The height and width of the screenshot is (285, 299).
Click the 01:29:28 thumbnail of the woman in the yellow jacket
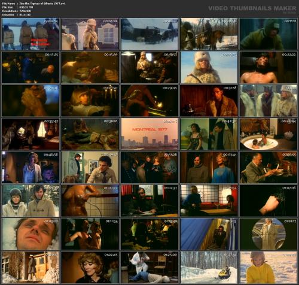click(269, 268)
